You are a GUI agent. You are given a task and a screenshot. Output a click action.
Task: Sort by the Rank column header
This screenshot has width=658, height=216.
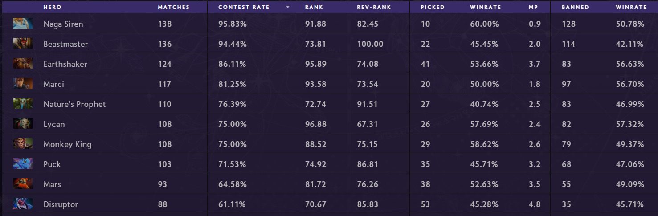coord(314,7)
